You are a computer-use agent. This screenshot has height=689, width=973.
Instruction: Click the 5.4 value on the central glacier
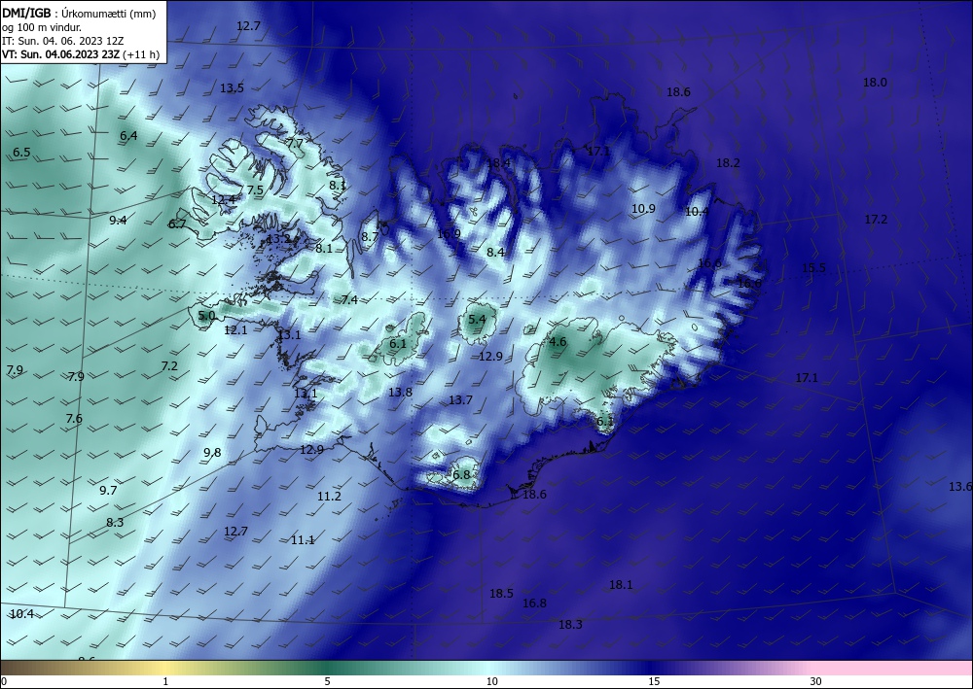tap(477, 320)
